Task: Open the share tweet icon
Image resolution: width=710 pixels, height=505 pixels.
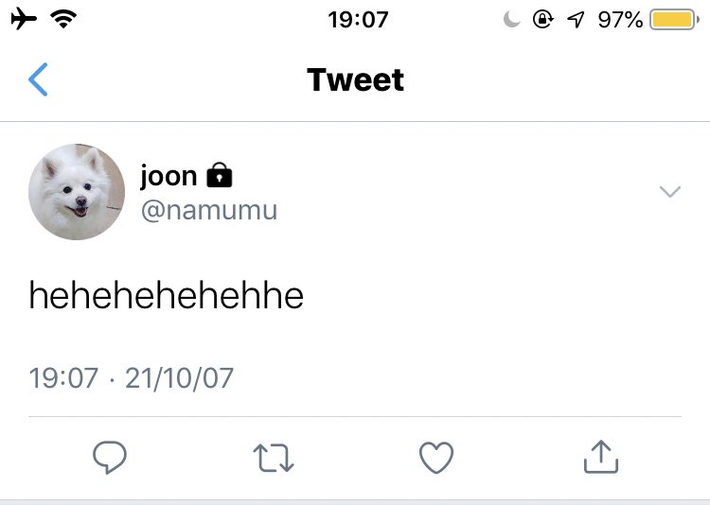Action: [601, 457]
